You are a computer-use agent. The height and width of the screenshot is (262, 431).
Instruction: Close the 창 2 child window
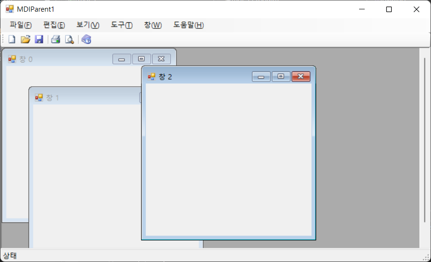click(x=301, y=76)
